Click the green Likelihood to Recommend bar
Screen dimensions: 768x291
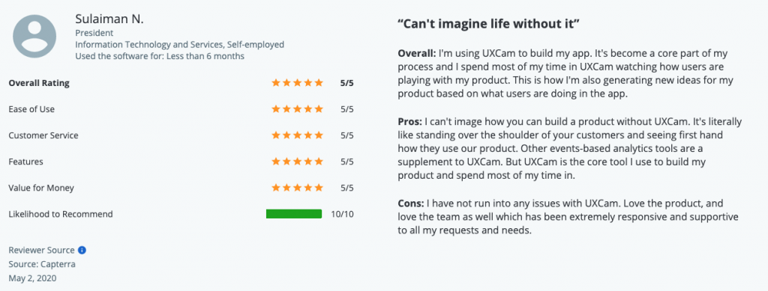click(x=294, y=214)
